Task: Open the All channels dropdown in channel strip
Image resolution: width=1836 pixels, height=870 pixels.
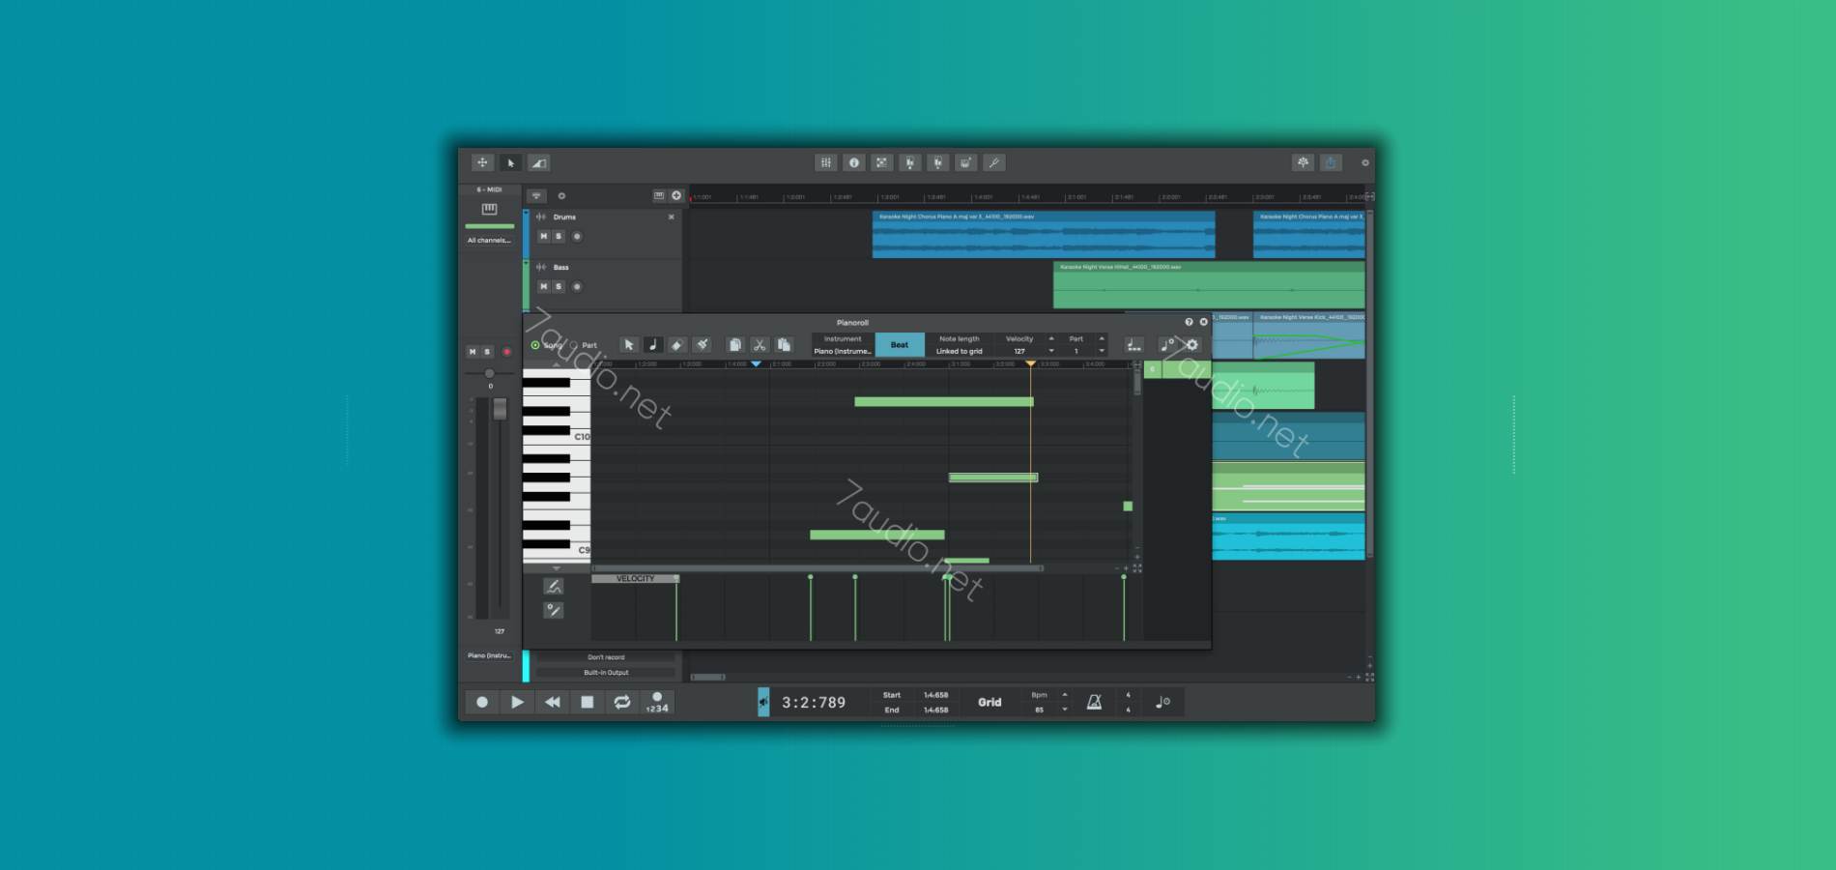Action: tap(489, 240)
